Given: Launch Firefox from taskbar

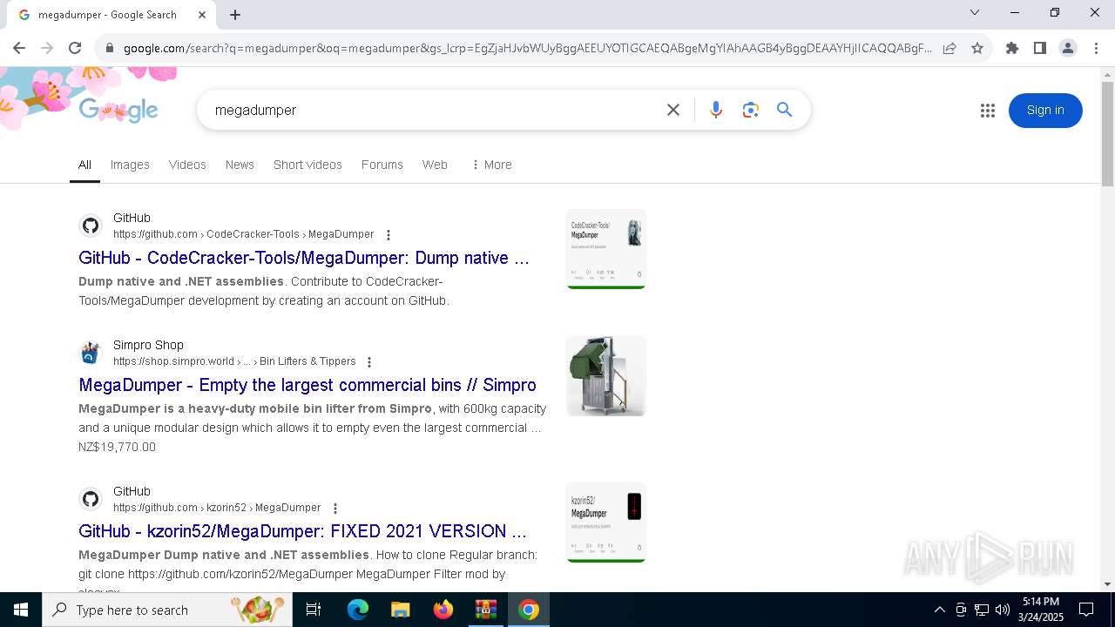Looking at the screenshot, I should pos(443,610).
